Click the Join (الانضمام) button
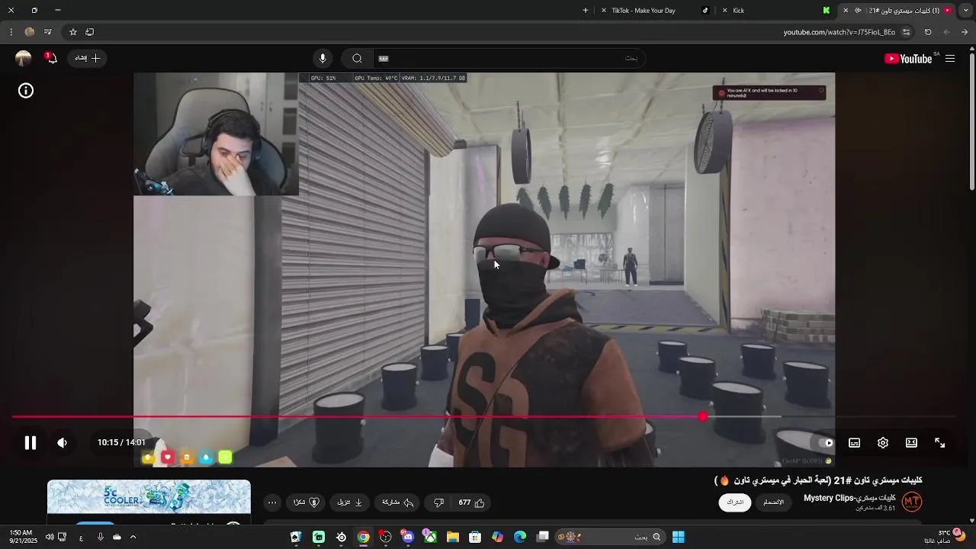976x549 pixels. (774, 502)
